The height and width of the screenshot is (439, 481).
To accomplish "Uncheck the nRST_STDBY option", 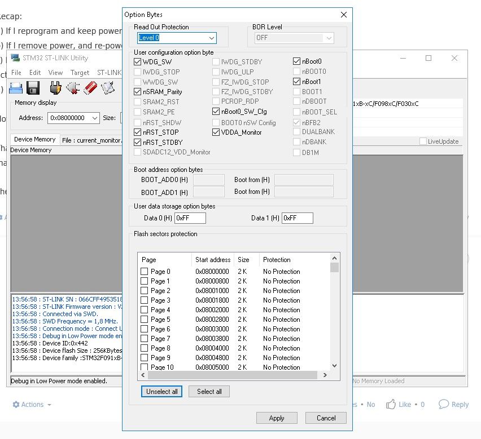I will pyautogui.click(x=137, y=143).
